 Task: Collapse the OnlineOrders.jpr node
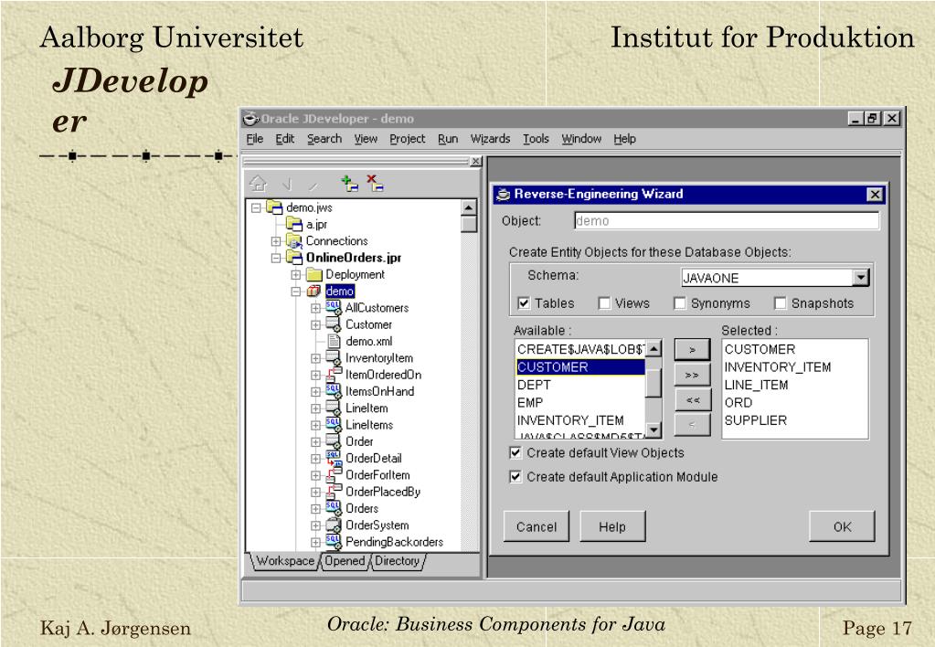[x=275, y=258]
